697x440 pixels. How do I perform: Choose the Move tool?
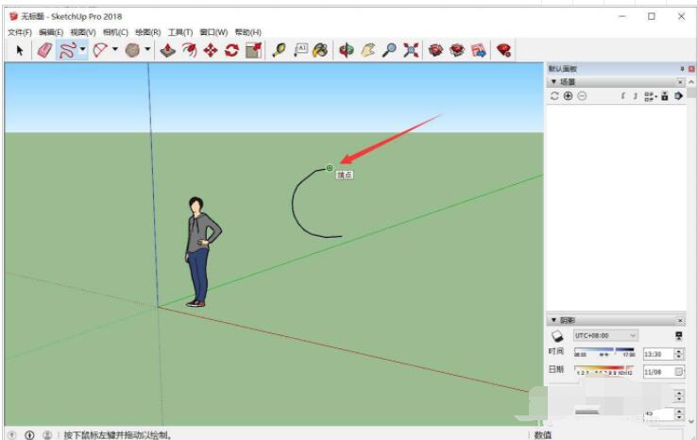pos(211,50)
